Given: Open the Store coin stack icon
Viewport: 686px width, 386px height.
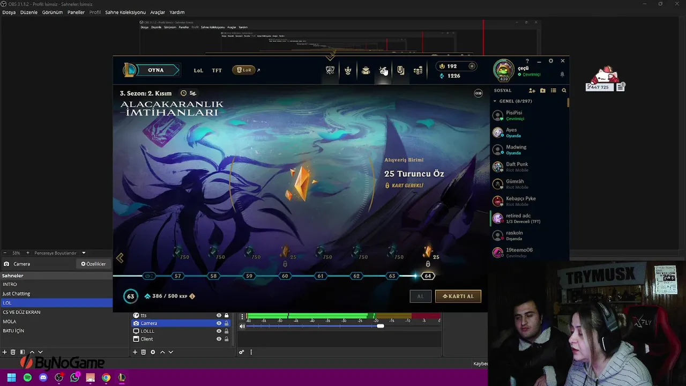Looking at the screenshot, I should click(418, 70).
